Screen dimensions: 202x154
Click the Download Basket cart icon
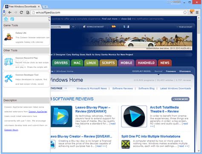click(x=84, y=26)
